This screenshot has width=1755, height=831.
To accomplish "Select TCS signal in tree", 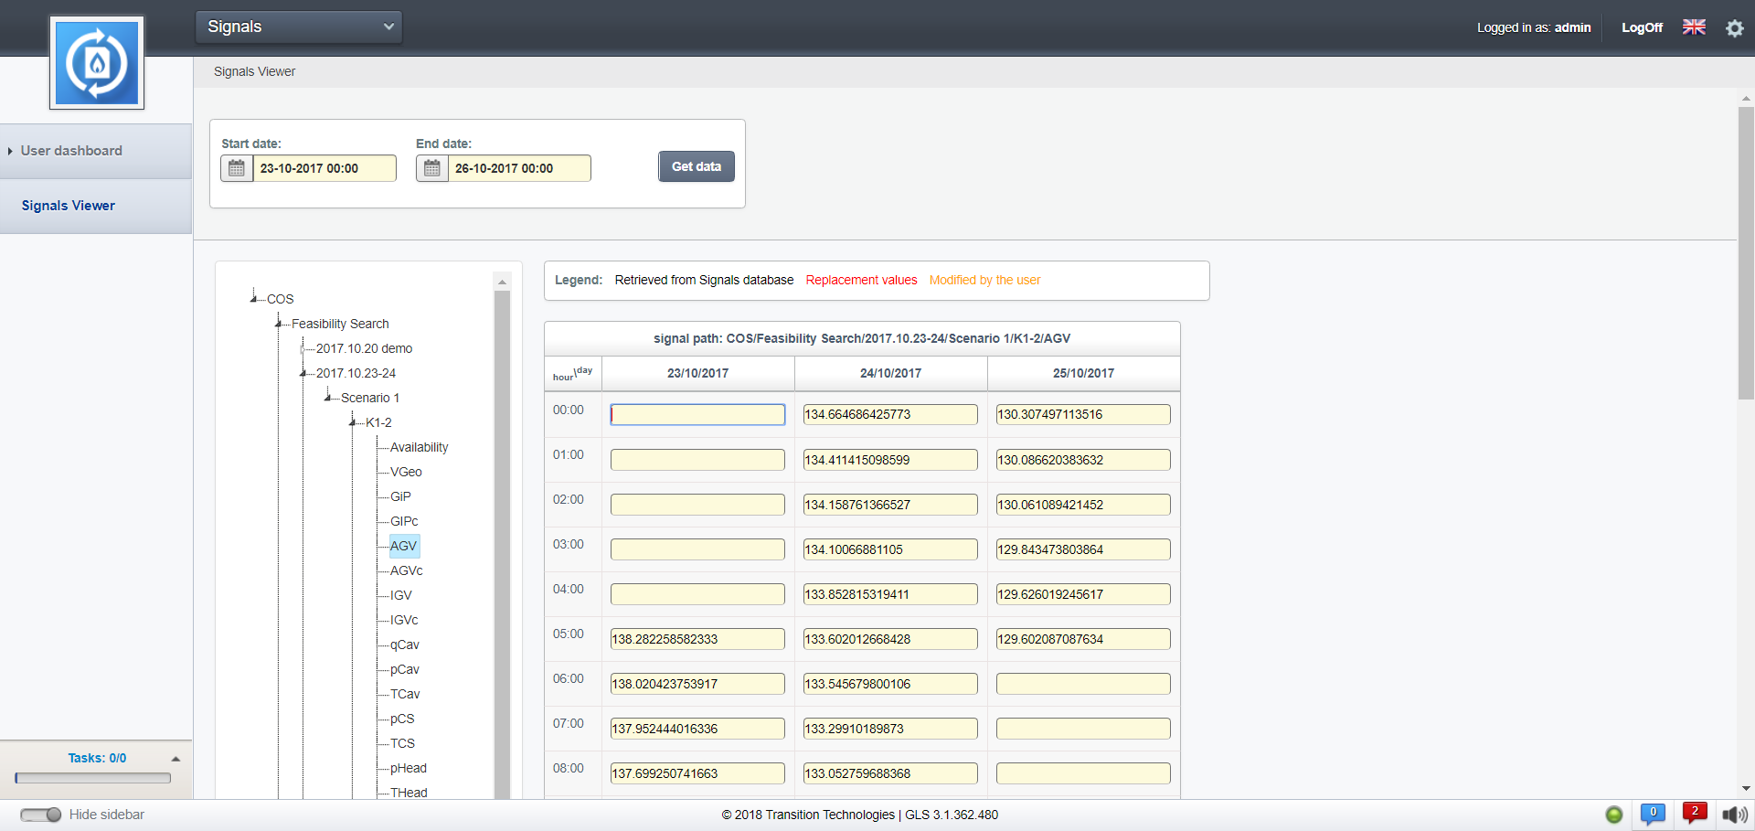I will click(x=402, y=743).
